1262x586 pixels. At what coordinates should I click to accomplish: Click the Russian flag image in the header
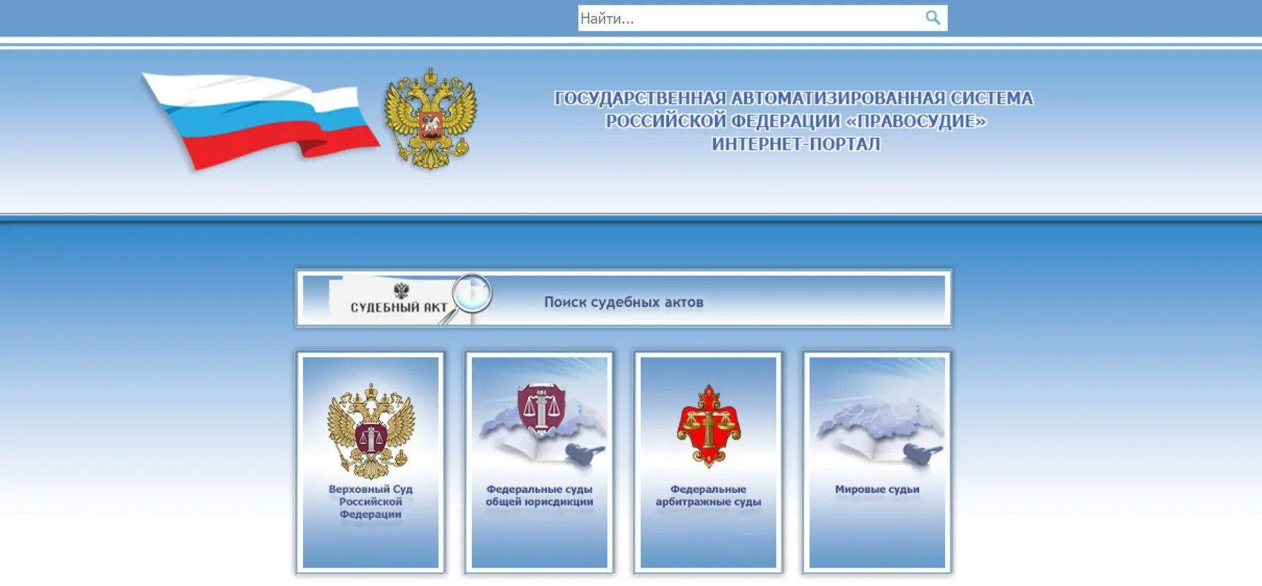(x=261, y=121)
